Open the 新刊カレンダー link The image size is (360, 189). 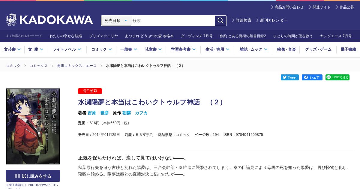272,20
